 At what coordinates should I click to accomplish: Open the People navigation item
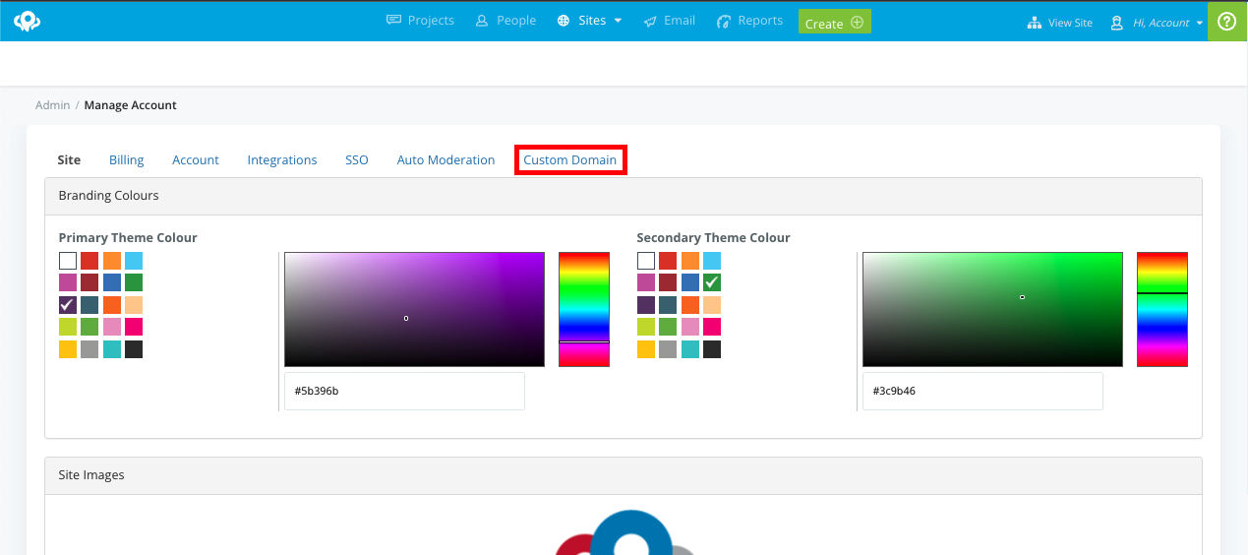tap(505, 21)
